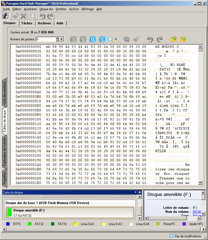Open Explorateur de volume side tab
The image size is (208, 240).
(x=5, y=152)
